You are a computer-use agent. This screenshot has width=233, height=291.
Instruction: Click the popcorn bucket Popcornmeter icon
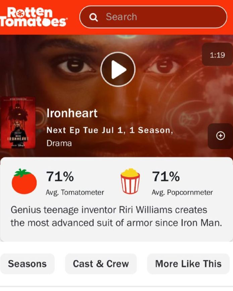pos(130,181)
